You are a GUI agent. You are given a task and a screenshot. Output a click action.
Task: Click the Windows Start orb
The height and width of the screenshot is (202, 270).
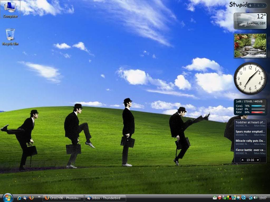7,197
